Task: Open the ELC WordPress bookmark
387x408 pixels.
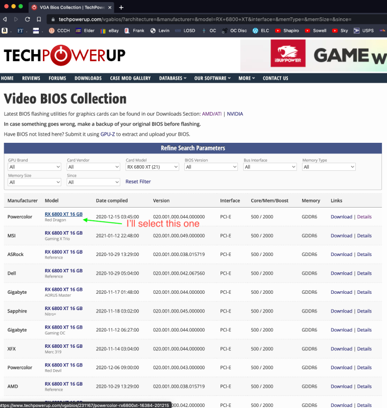Action: pos(261,31)
